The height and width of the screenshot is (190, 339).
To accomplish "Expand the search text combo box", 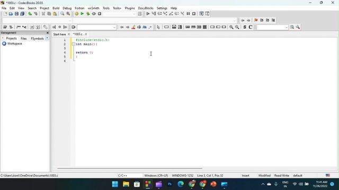I will pyautogui.click(x=114, y=27).
